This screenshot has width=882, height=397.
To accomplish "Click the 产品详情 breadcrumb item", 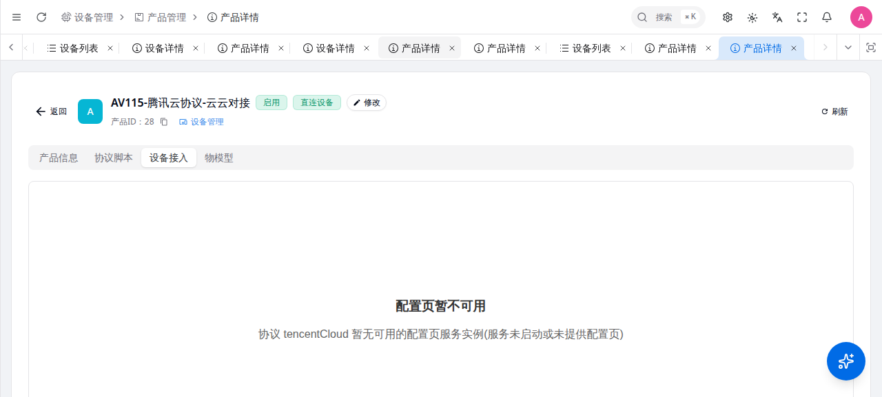I will [234, 17].
